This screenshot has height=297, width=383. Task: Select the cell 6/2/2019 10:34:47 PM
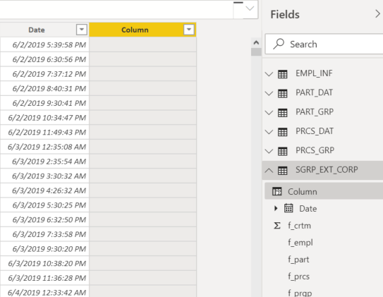point(44,118)
